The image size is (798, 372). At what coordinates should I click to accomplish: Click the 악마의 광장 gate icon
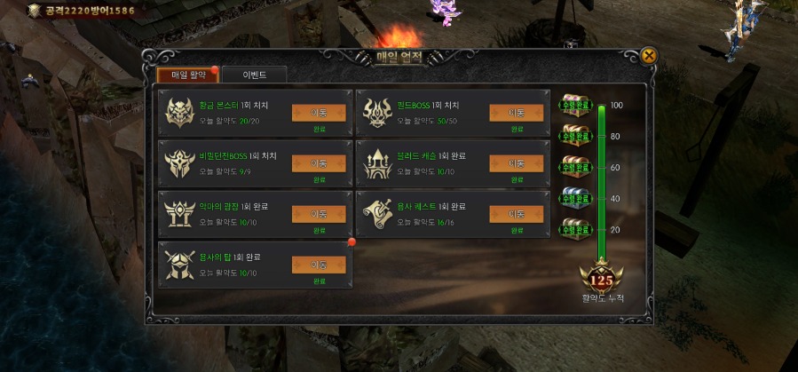pos(179,214)
